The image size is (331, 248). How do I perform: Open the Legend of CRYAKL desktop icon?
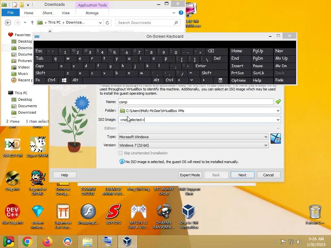[x=37, y=178]
